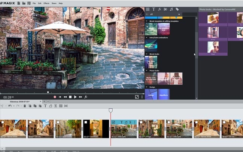Open the File menu
This screenshot has height=152, width=243.
point(34,3)
